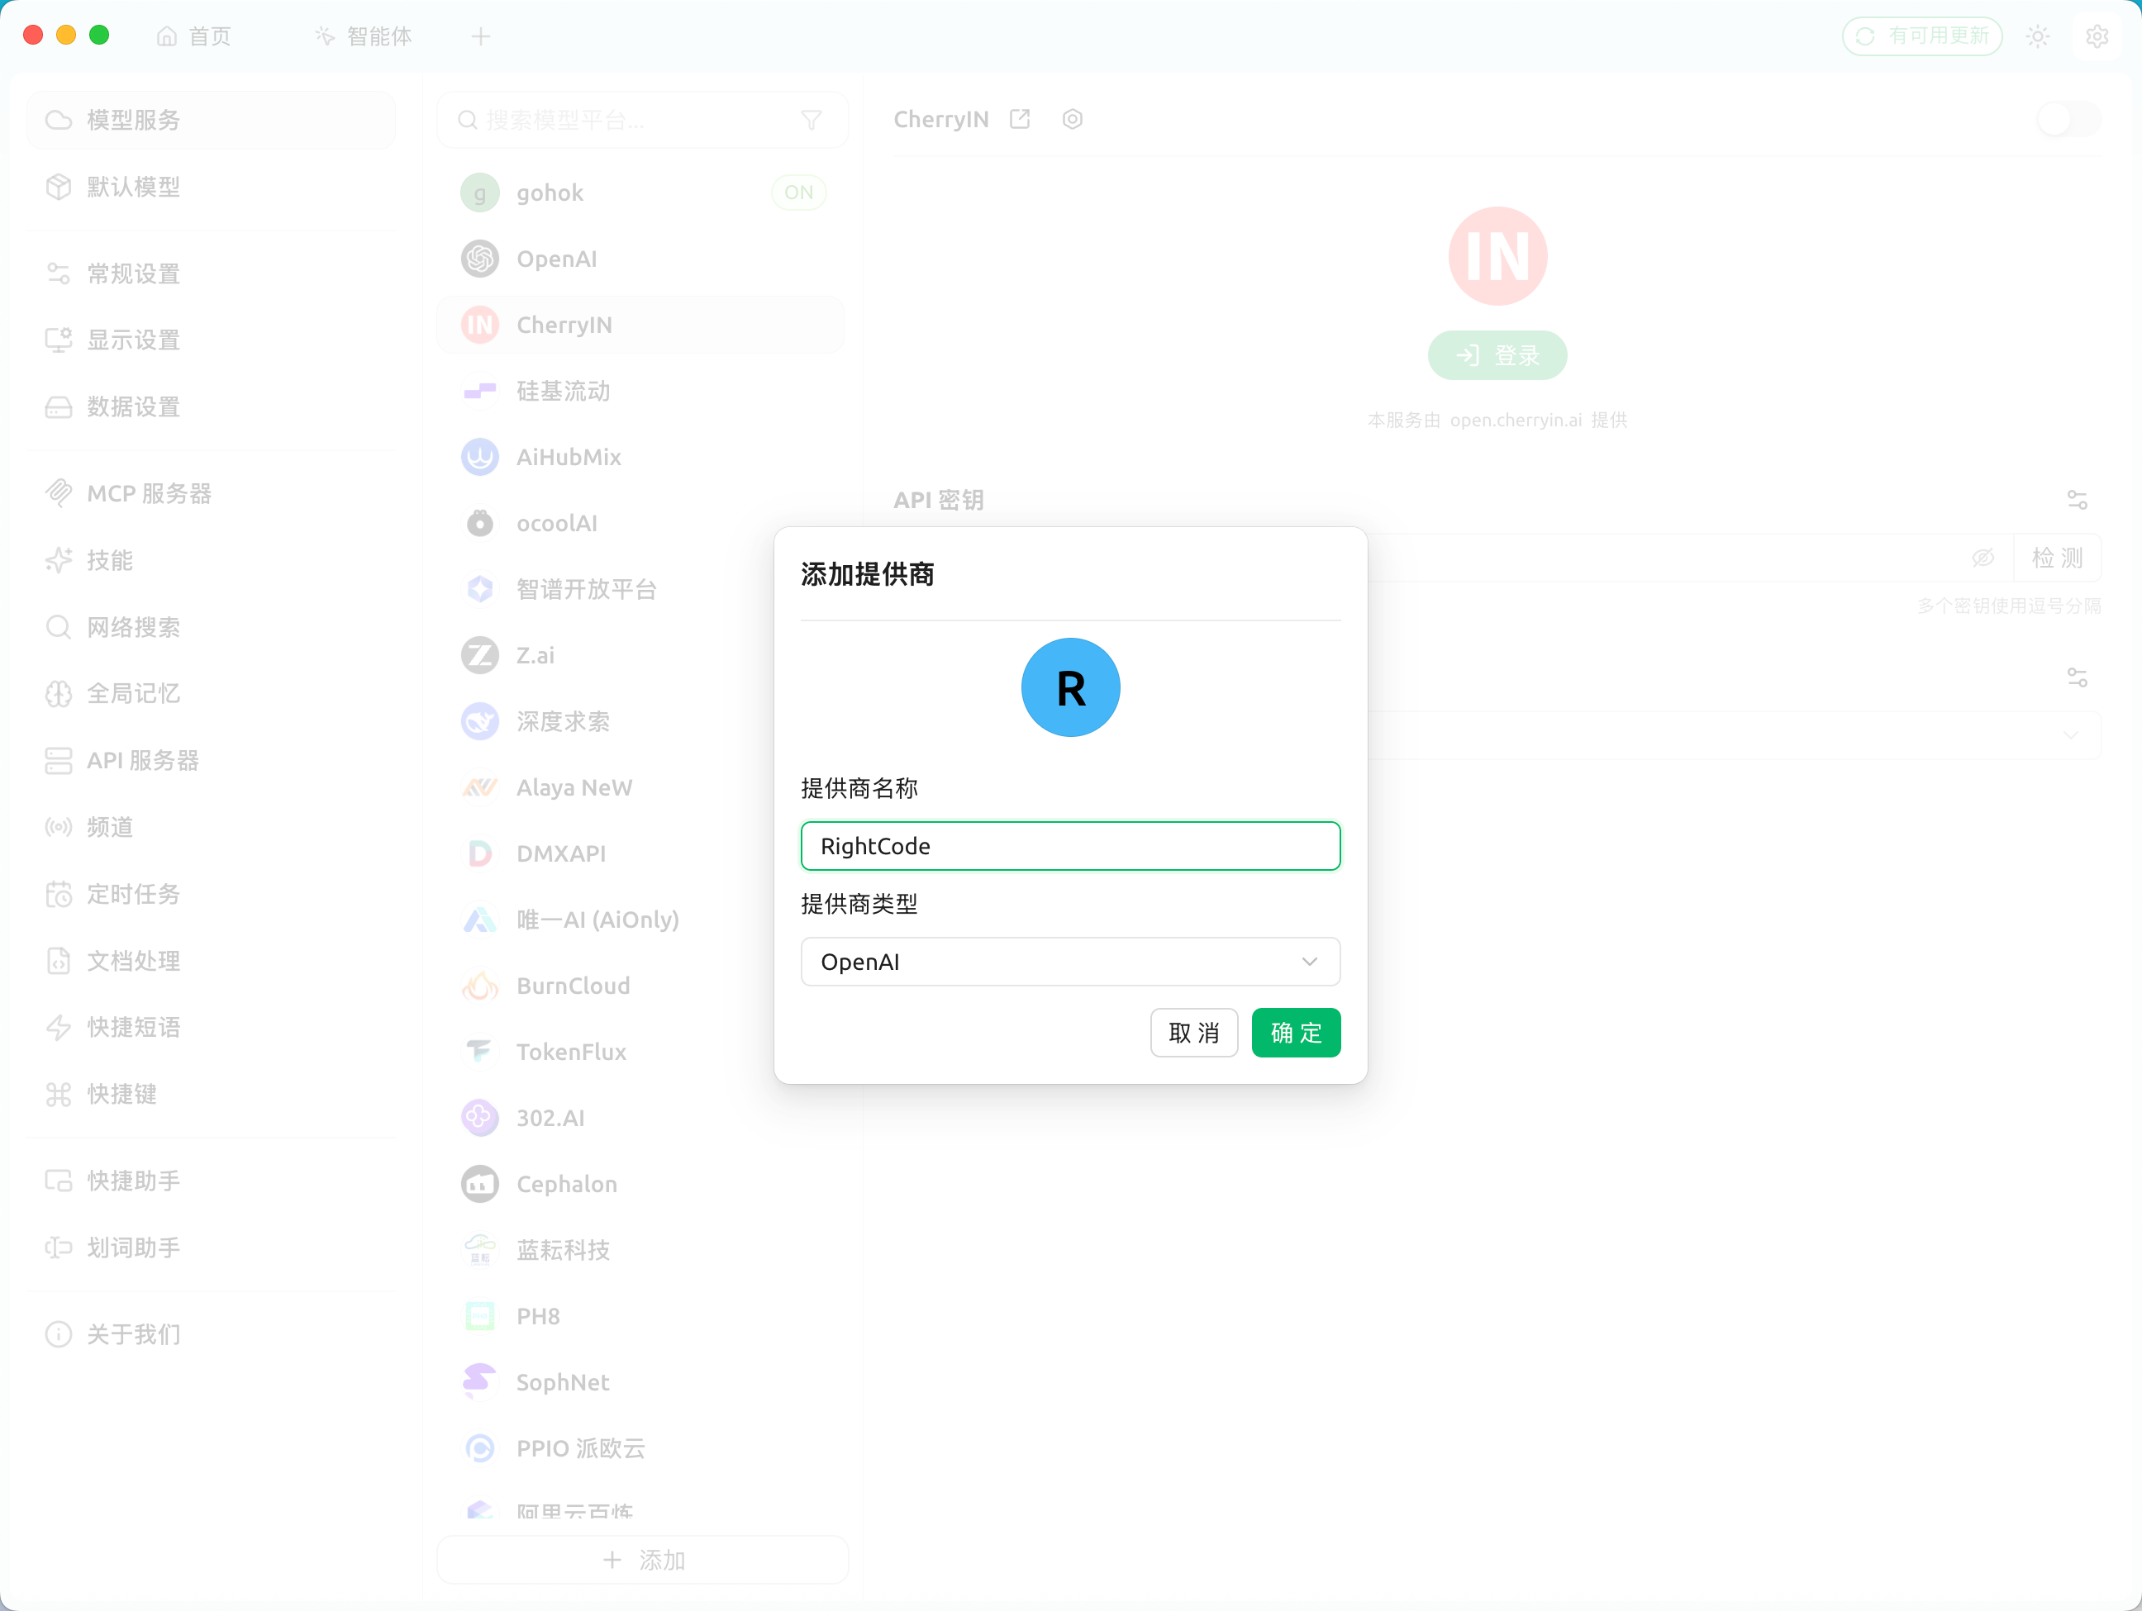
Task: Select the CherryIN provider in list
Action: (641, 325)
